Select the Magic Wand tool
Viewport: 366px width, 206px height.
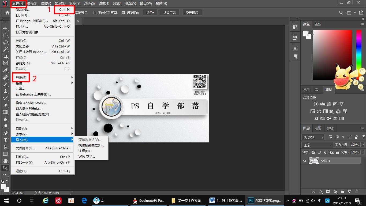(5, 49)
